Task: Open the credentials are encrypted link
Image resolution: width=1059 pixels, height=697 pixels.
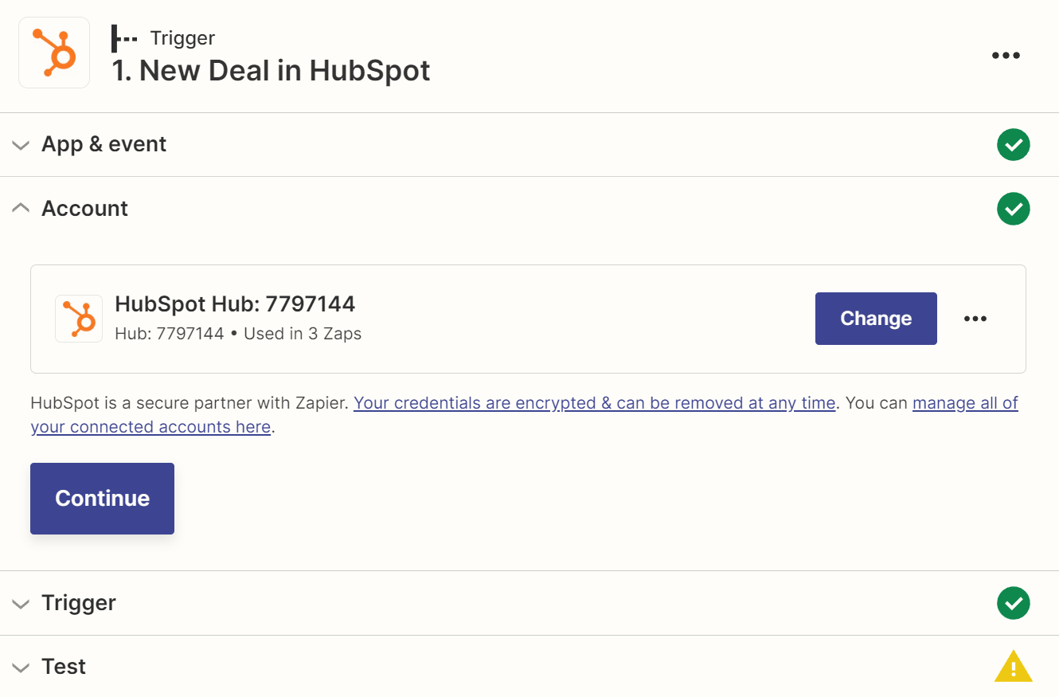Action: [595, 403]
